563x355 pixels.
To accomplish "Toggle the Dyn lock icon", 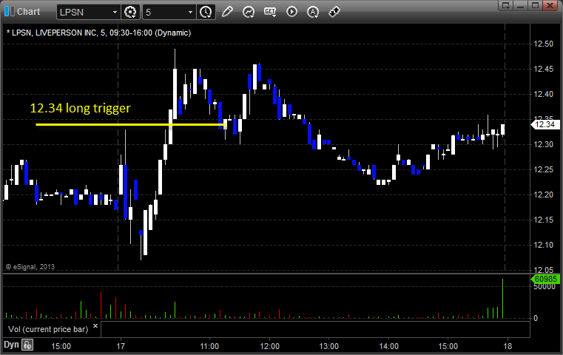I will pos(27,345).
